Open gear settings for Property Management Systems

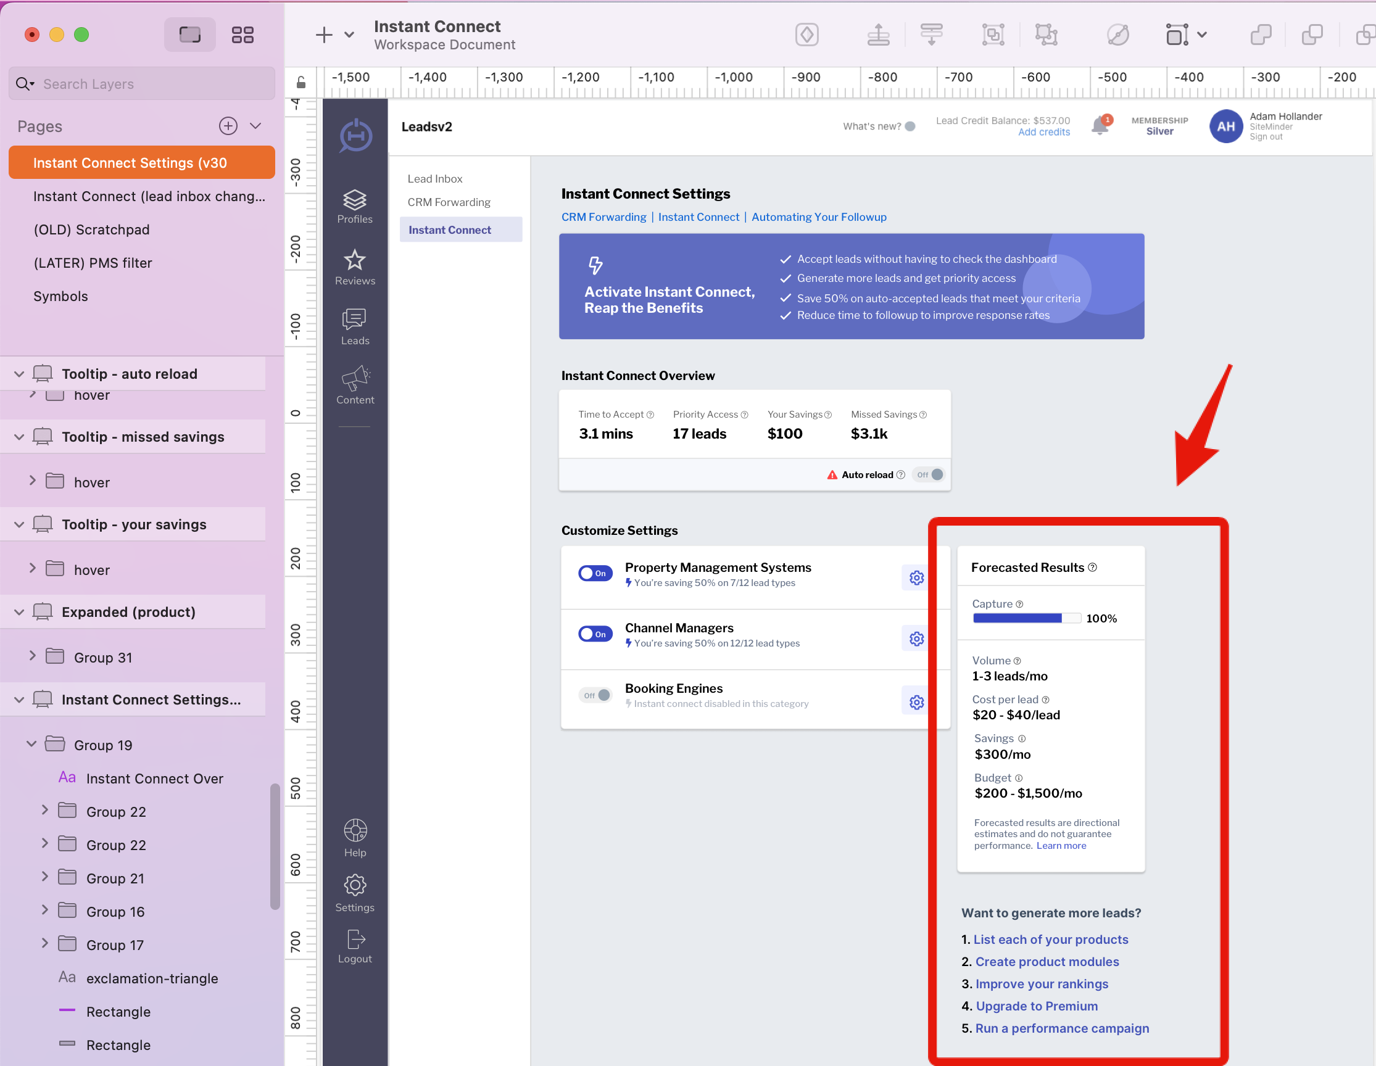(916, 578)
